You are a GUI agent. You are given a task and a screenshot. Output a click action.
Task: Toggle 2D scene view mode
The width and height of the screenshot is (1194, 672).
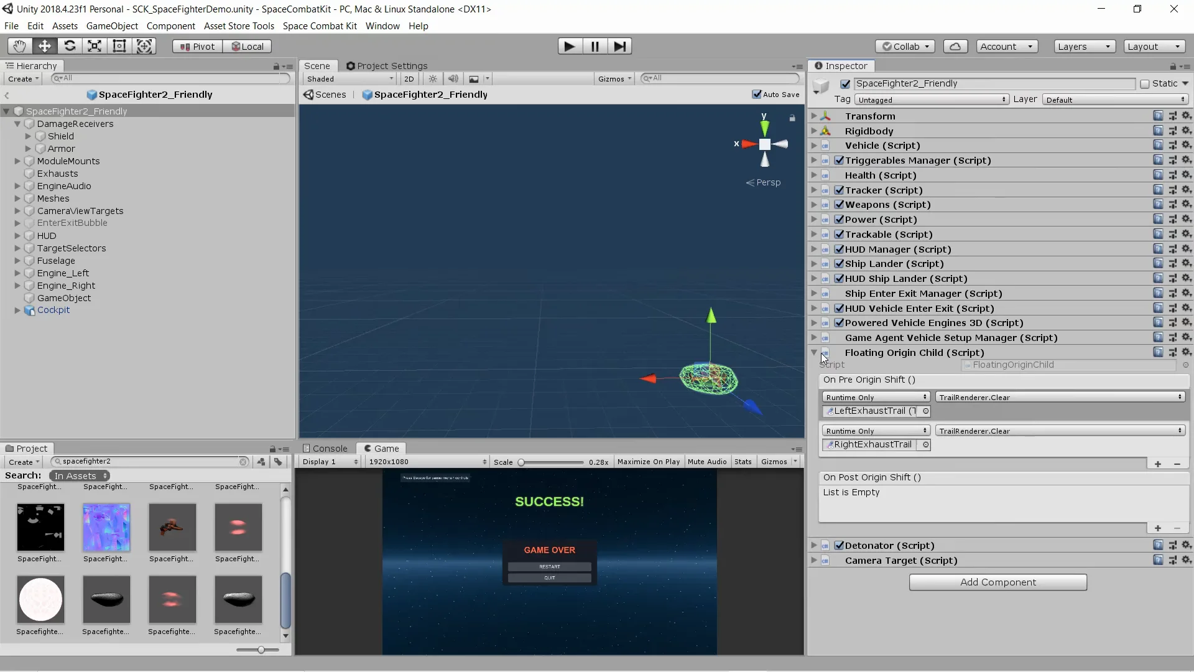[x=409, y=79]
